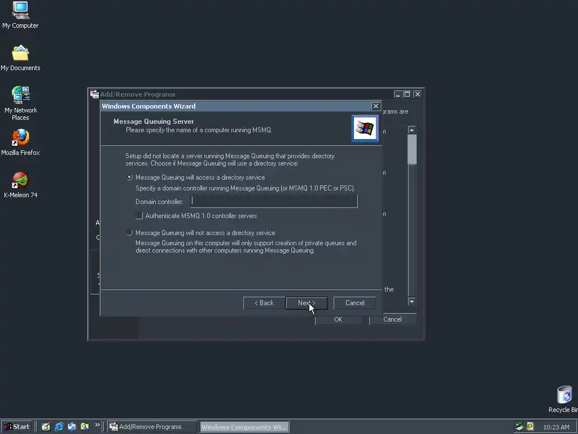Click the Show Desktop quick launch icon

[46, 427]
